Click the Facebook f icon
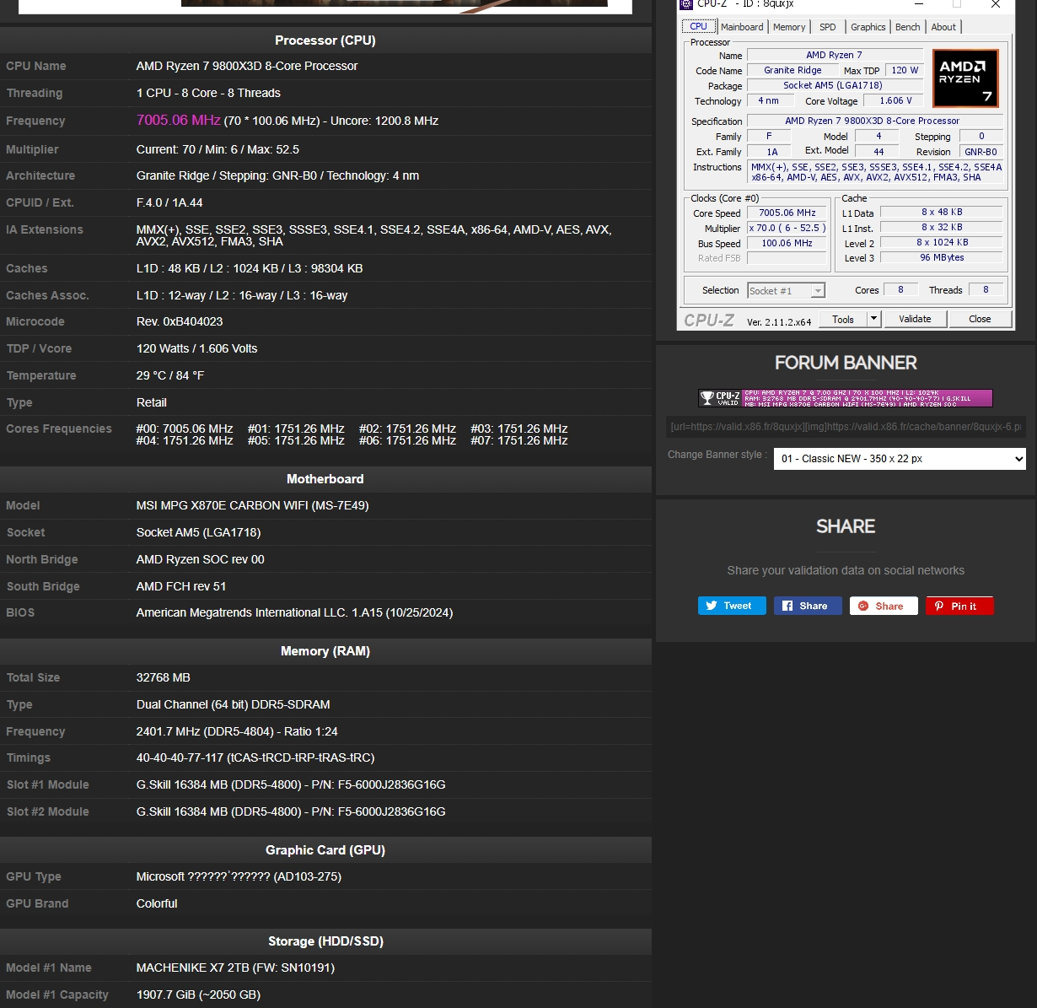The width and height of the screenshot is (1037, 1008). pyautogui.click(x=787, y=606)
